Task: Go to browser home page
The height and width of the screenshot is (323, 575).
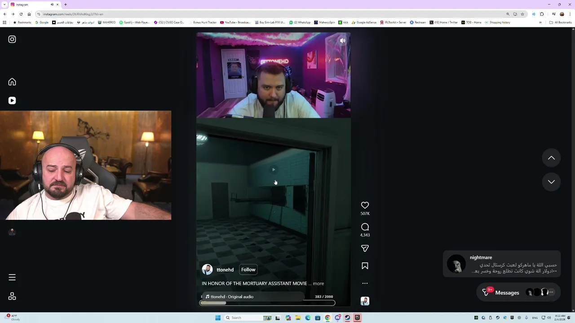Action: (29, 14)
